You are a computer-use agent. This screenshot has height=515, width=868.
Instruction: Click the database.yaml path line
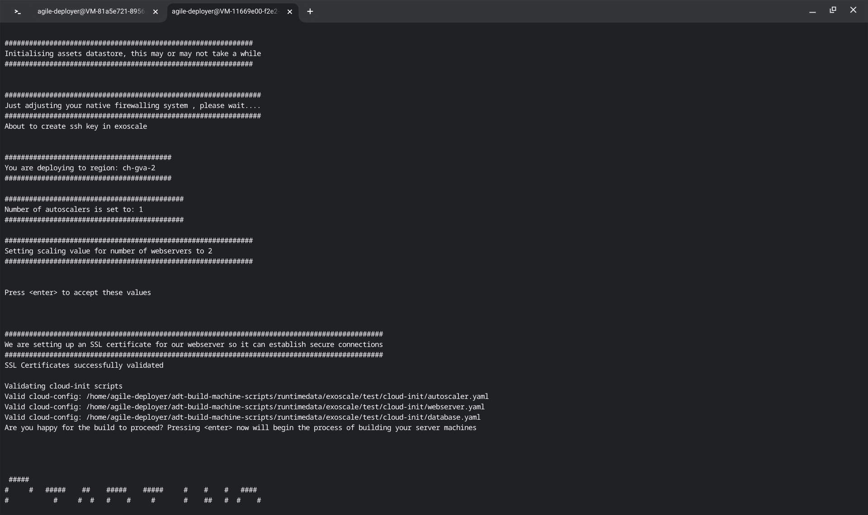(242, 417)
